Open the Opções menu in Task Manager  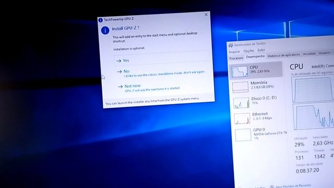248,51
